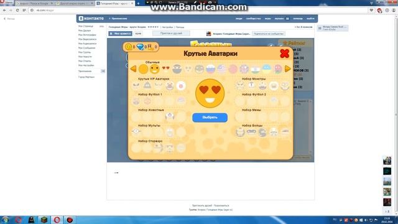This screenshot has width=398, height=224.
Task: Open Мои Настройки in left sidebar
Action: 86,65
